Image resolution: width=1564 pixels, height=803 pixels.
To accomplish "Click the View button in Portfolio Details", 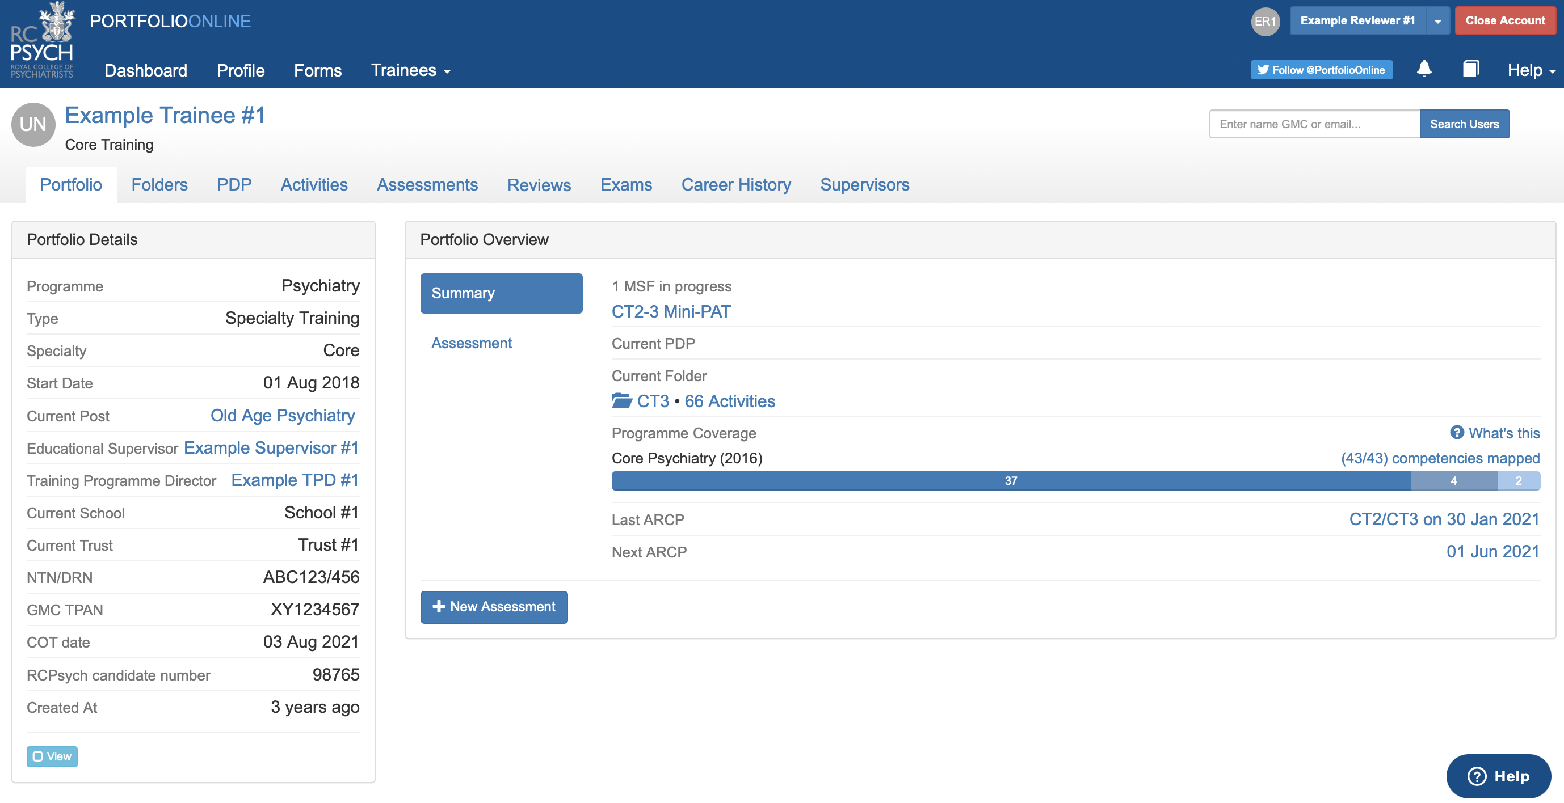I will point(52,756).
